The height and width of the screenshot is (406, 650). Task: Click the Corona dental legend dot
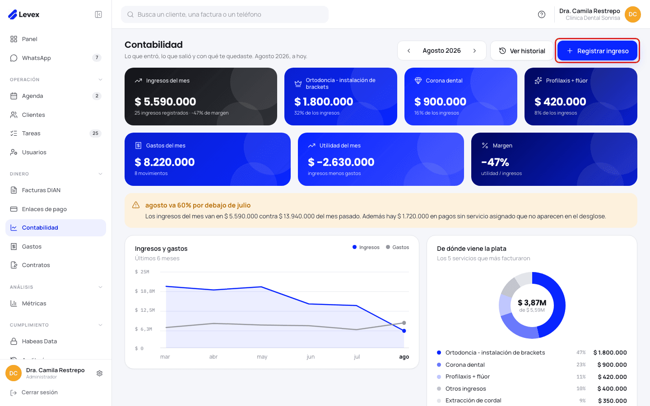coord(439,365)
